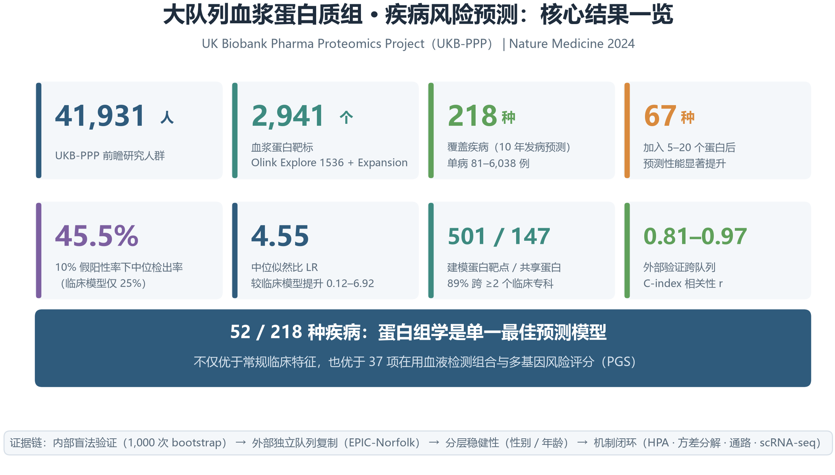This screenshot has width=835, height=475.
Task: Click 分层稳健性（性别 / 年龄）step
Action: point(507,443)
